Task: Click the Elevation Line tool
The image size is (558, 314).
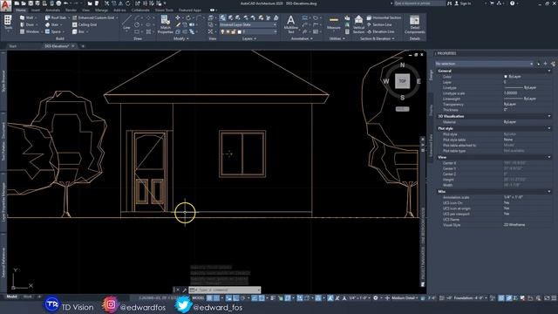Action: pyautogui.click(x=380, y=31)
